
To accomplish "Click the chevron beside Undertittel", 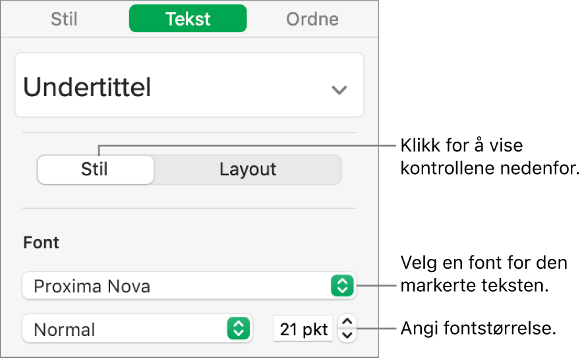I will click(x=339, y=90).
